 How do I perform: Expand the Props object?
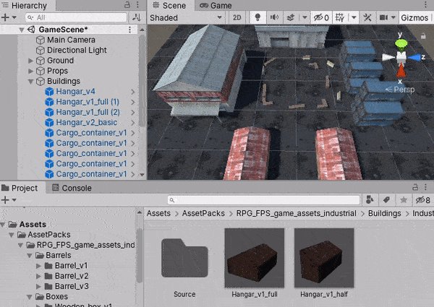point(30,71)
